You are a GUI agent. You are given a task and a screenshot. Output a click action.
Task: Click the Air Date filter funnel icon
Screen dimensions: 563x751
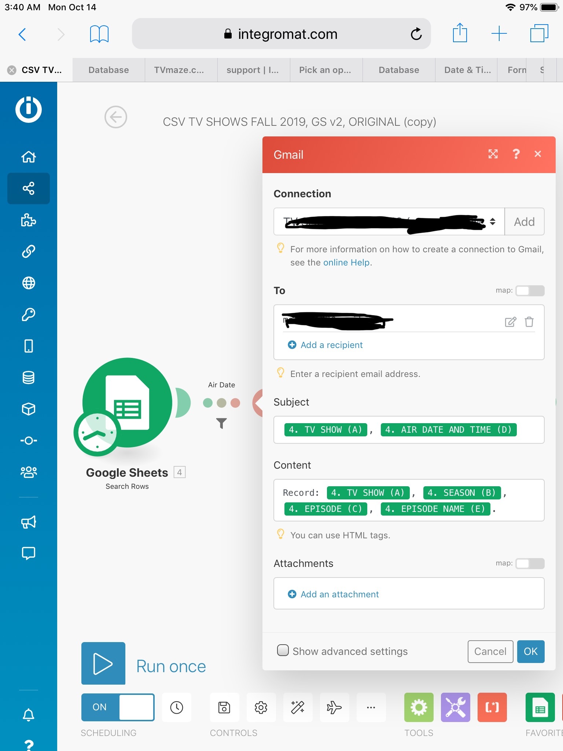pos(221,423)
